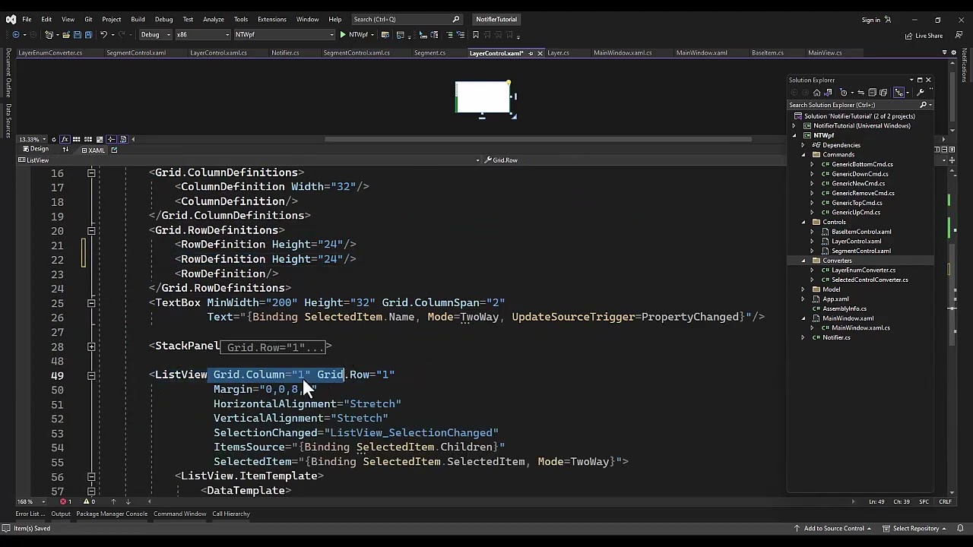The height and width of the screenshot is (547, 973).
Task: Select SelectedControlConverter.cs file
Action: click(870, 280)
